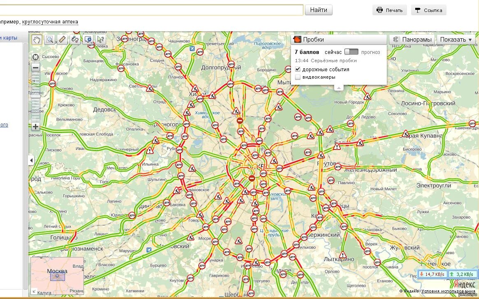Click the exclamation warning sign near Лыткарино
The width and height of the screenshot is (479, 299).
[343, 255]
